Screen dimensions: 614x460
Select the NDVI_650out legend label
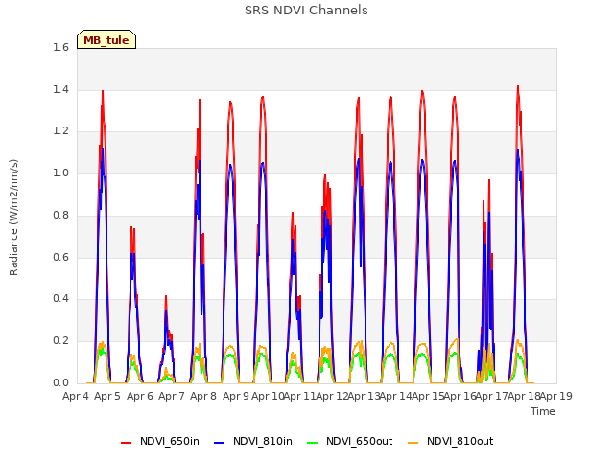(x=360, y=441)
